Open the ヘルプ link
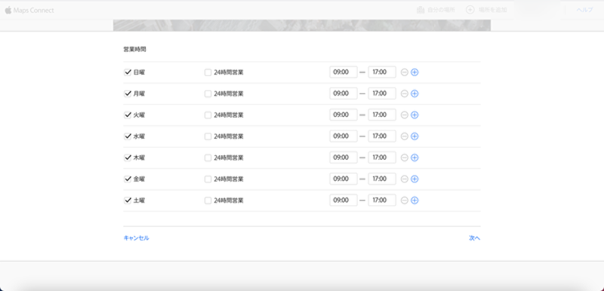The height and width of the screenshot is (291, 604). (x=584, y=11)
